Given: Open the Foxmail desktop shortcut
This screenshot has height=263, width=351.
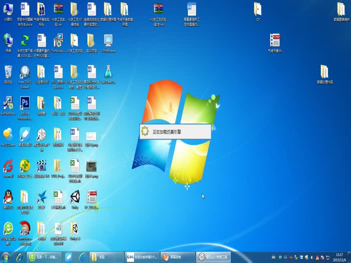Looking at the screenshot, I should [x=8, y=165].
